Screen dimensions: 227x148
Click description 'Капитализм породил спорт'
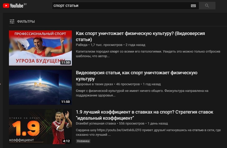tap(148, 54)
